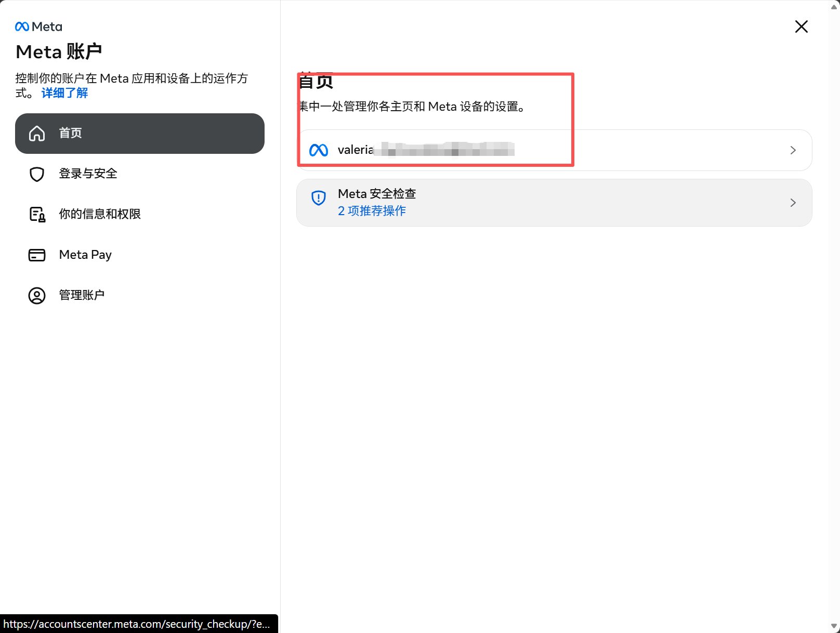Click the document-lock icon for info and permissions

pos(37,214)
